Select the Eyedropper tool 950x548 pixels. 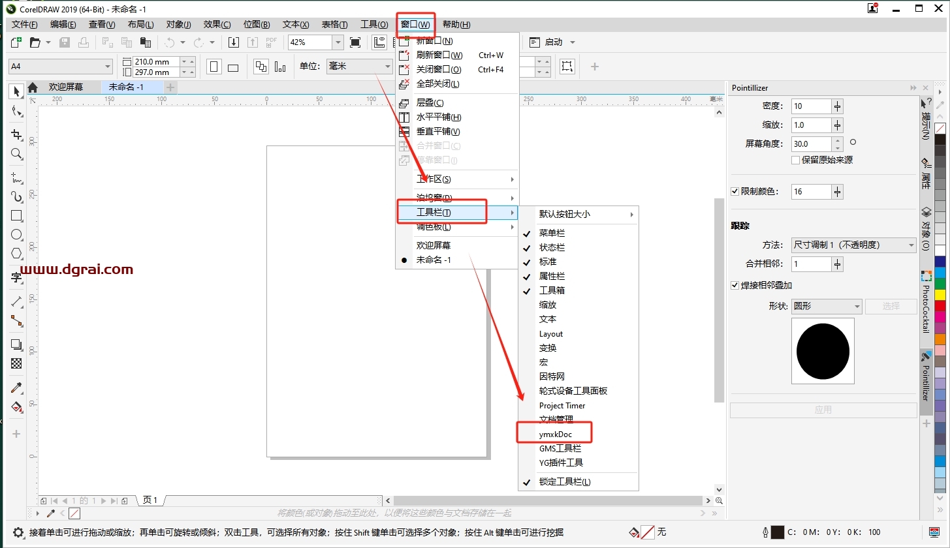tap(17, 388)
